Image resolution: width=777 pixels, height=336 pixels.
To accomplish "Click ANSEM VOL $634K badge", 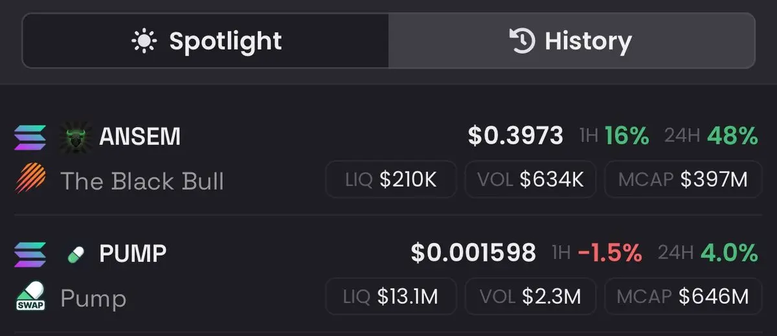I will [530, 179].
